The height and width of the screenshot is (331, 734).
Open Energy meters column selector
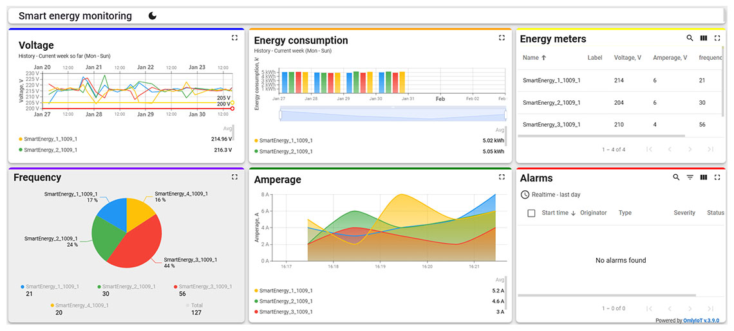pyautogui.click(x=704, y=39)
